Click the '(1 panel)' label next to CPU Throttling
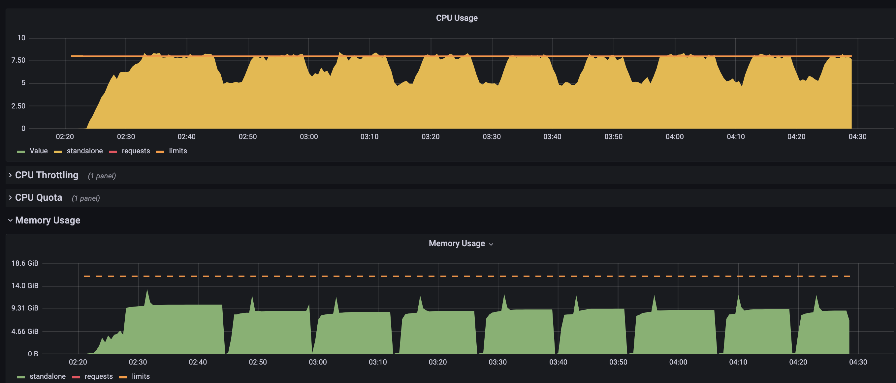The width and height of the screenshot is (896, 383). (102, 175)
